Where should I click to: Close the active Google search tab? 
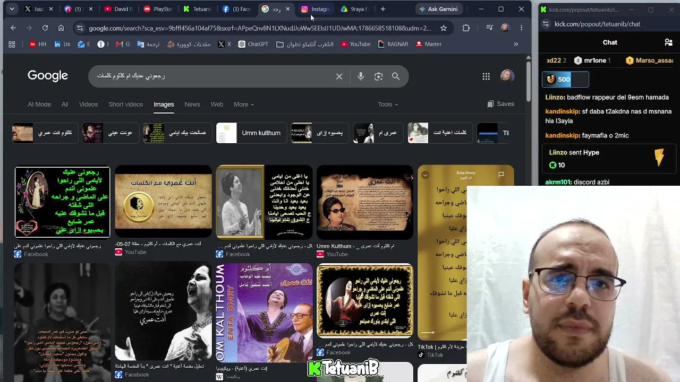pyautogui.click(x=288, y=9)
